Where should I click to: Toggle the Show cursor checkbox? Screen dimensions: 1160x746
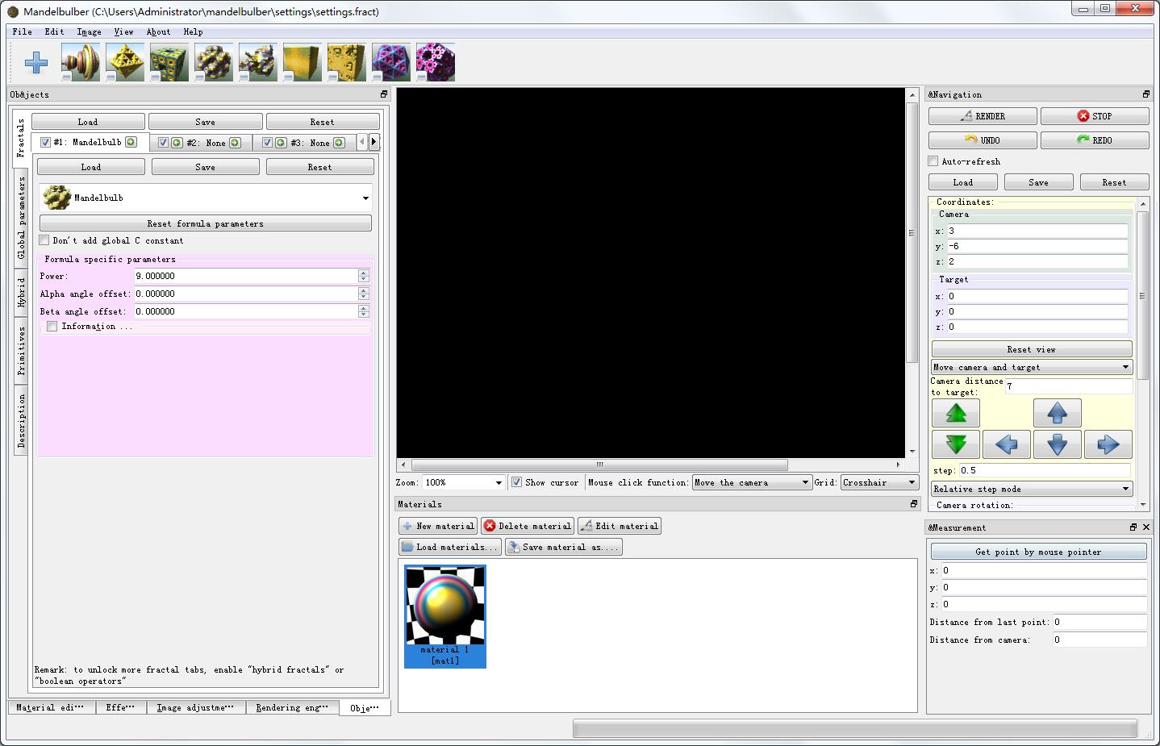[x=516, y=482]
